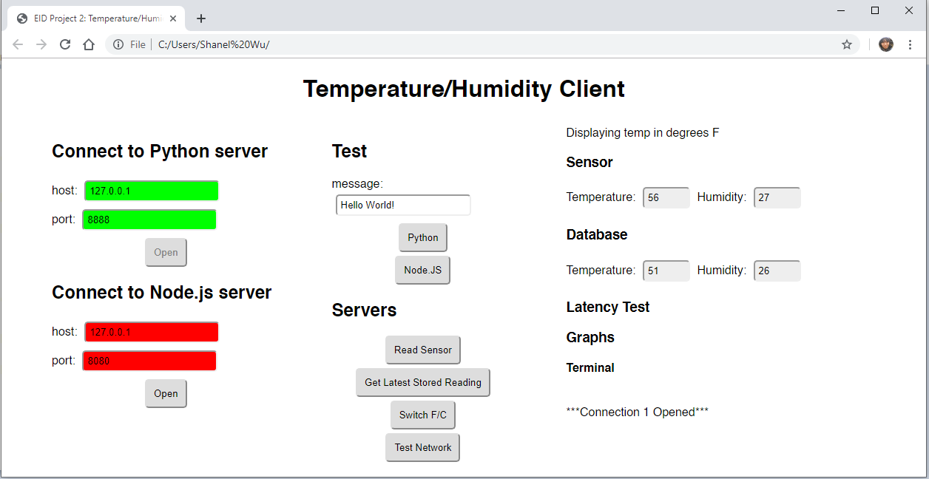
Task: Bookmark this page with the star icon
Action: (847, 44)
